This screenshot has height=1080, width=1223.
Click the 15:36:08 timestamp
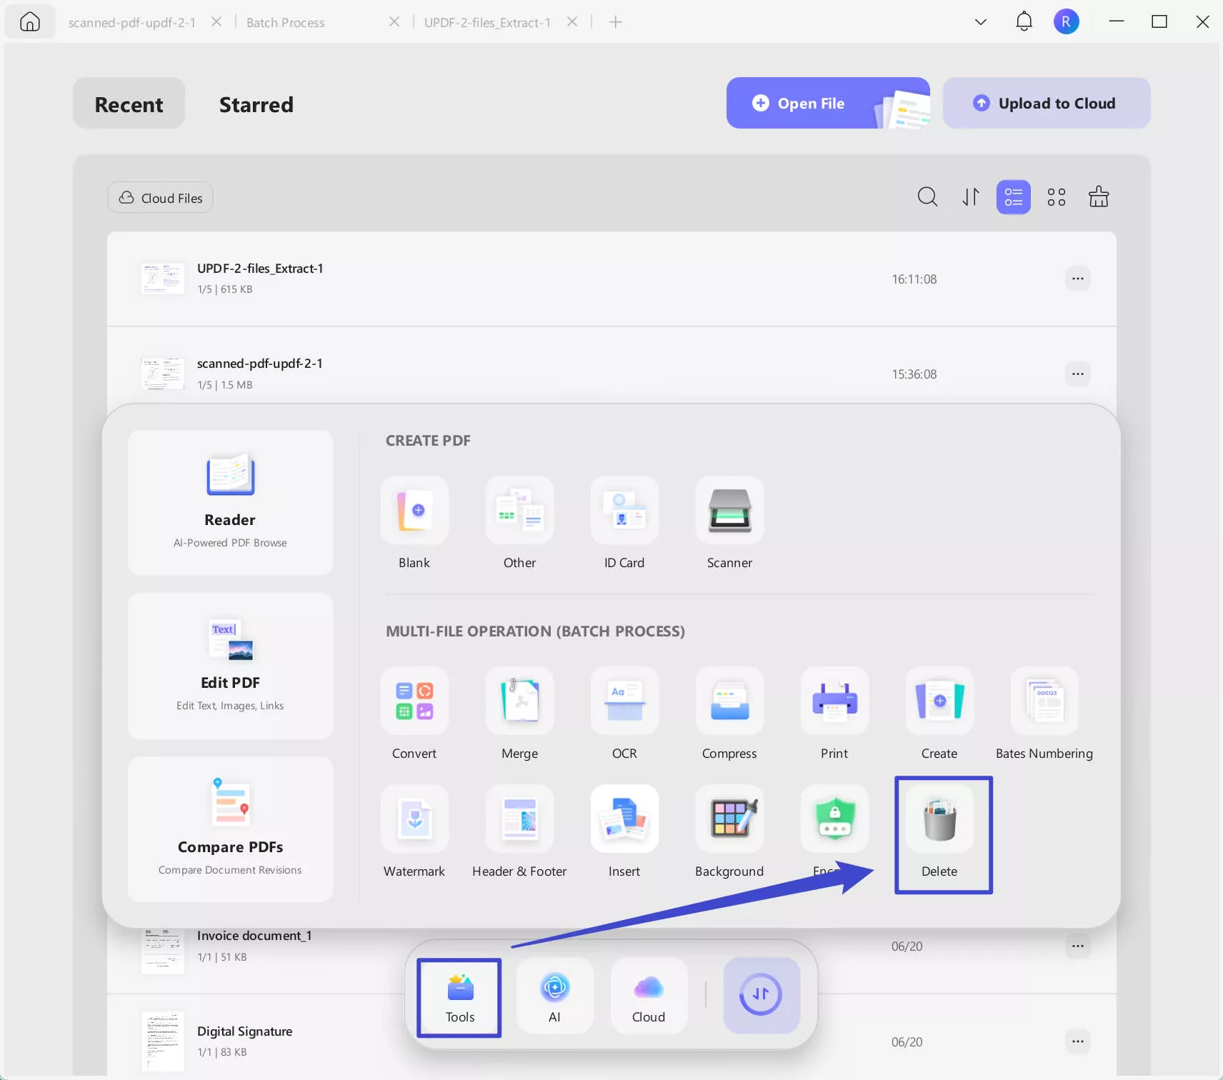point(914,374)
